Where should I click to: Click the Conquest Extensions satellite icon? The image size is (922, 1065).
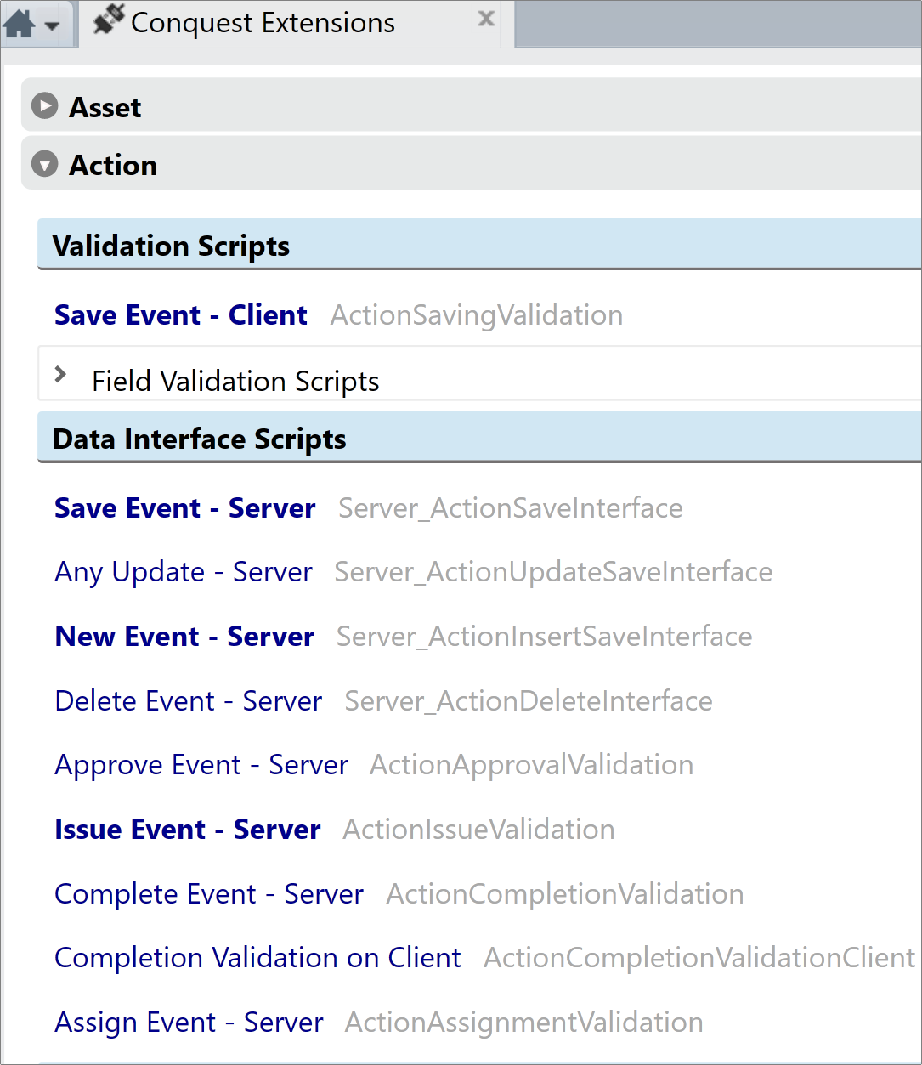click(x=109, y=20)
